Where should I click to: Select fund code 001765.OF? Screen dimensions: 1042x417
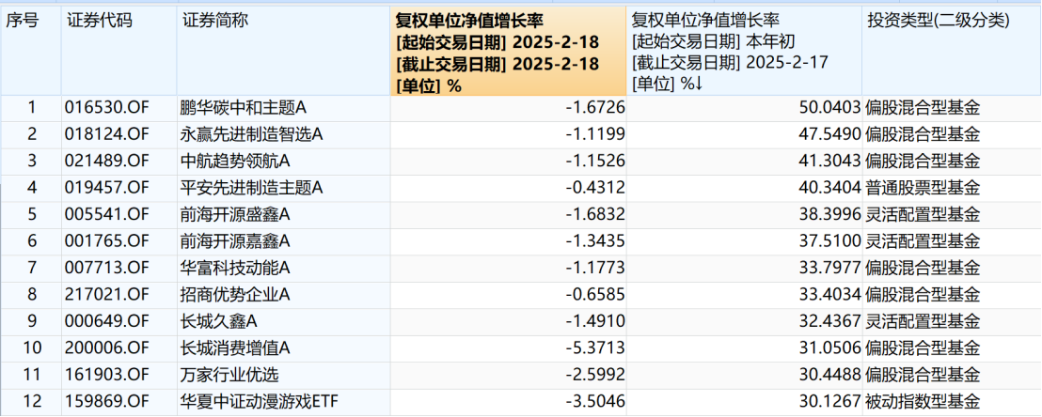click(x=106, y=241)
